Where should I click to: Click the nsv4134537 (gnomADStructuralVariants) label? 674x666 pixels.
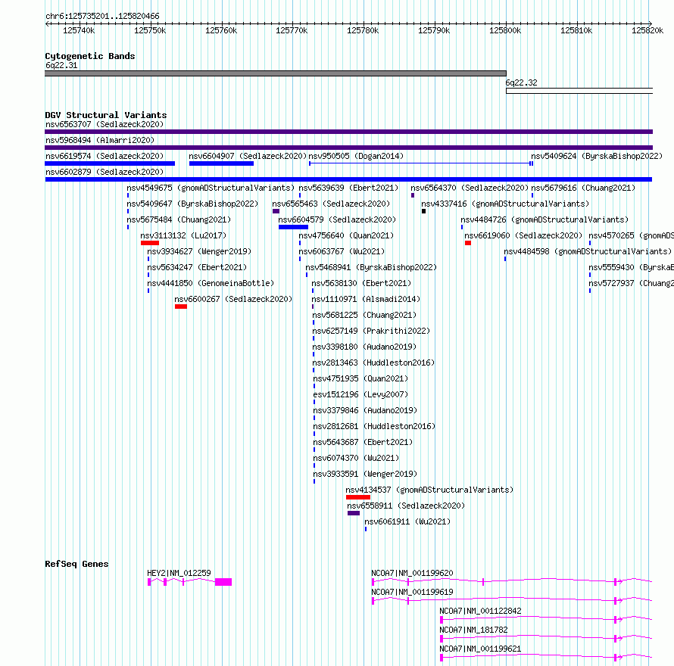pyautogui.click(x=430, y=490)
